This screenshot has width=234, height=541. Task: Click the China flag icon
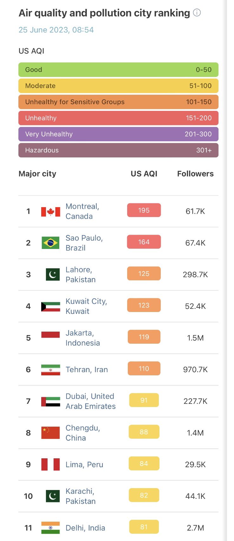(x=50, y=433)
